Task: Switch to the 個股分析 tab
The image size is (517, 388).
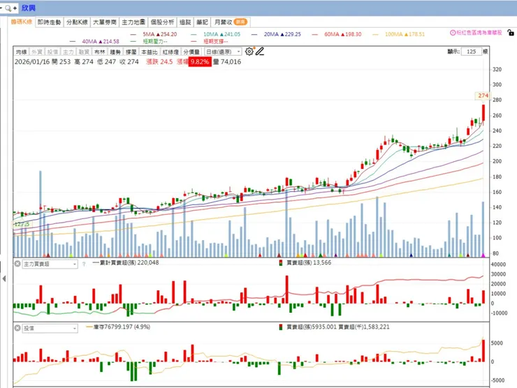Action: pos(162,22)
